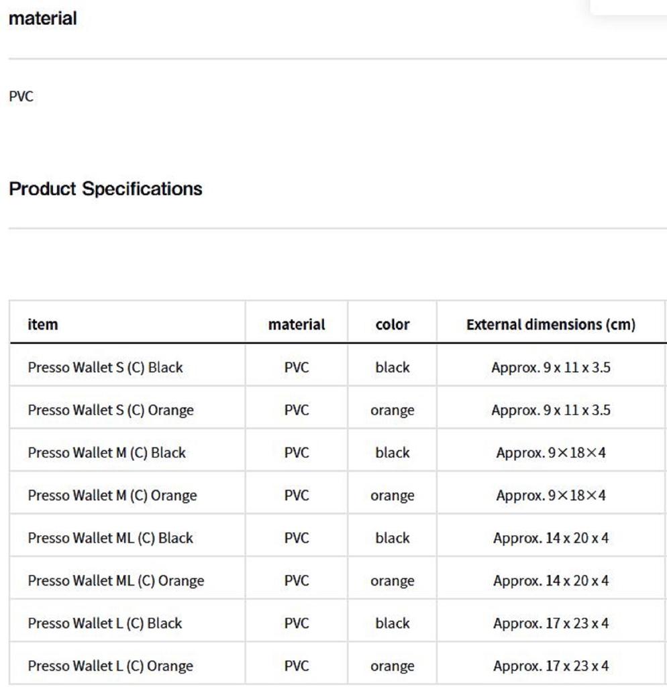Click the Presso Wallet L (C) Orange item
This screenshot has height=687, width=667.
pyautogui.click(x=110, y=666)
